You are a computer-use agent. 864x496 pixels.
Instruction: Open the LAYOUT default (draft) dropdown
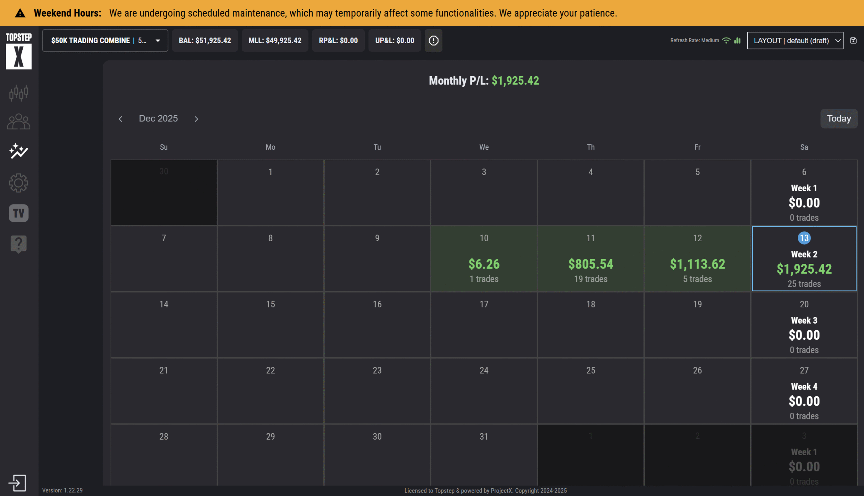[x=795, y=40]
